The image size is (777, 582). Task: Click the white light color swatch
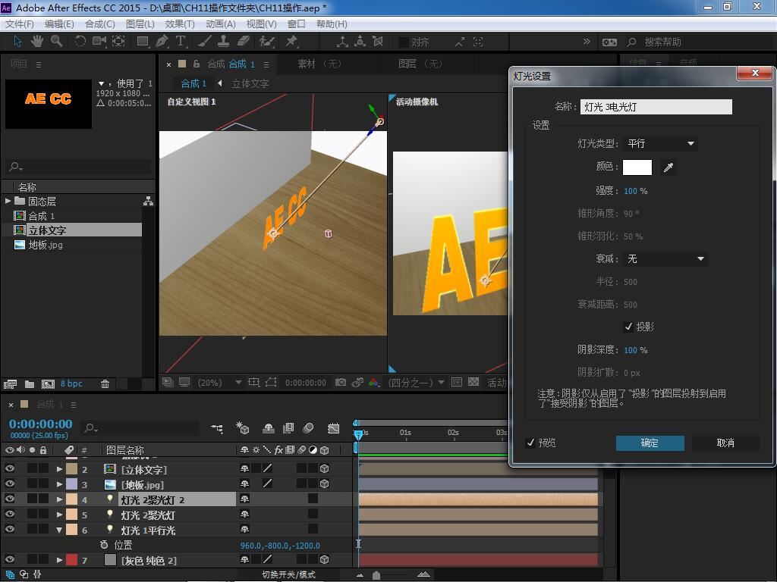tap(637, 167)
